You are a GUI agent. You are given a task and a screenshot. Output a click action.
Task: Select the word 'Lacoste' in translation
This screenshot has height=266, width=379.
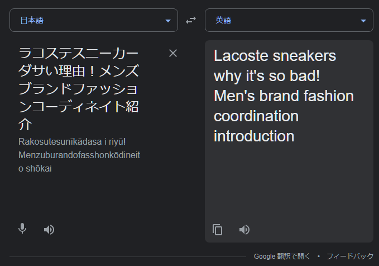point(241,56)
